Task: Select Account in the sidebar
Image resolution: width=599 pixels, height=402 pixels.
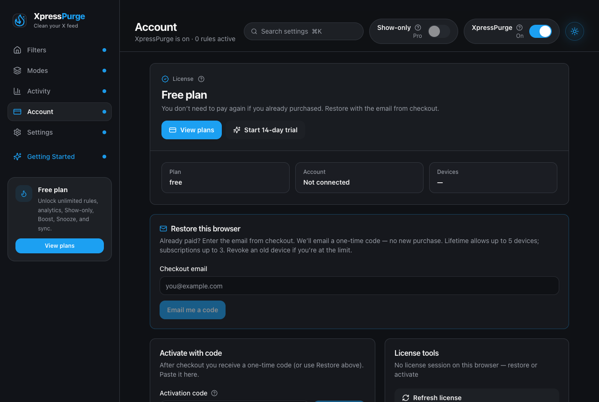Action: 59,112
